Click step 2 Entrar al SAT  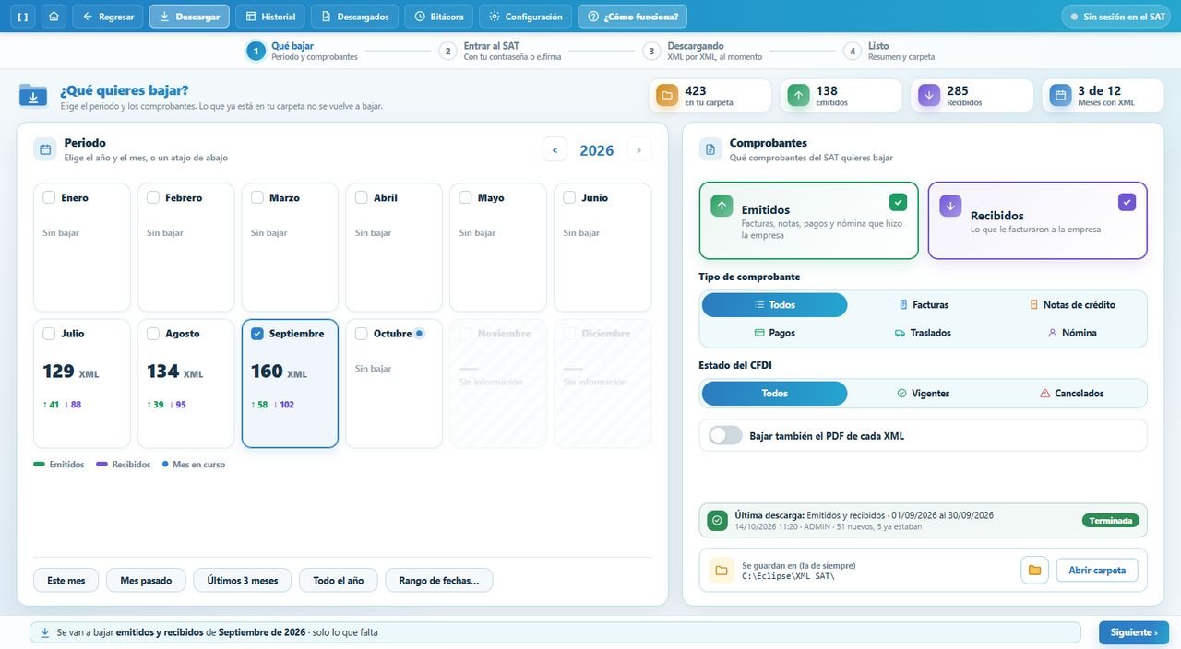click(x=501, y=51)
